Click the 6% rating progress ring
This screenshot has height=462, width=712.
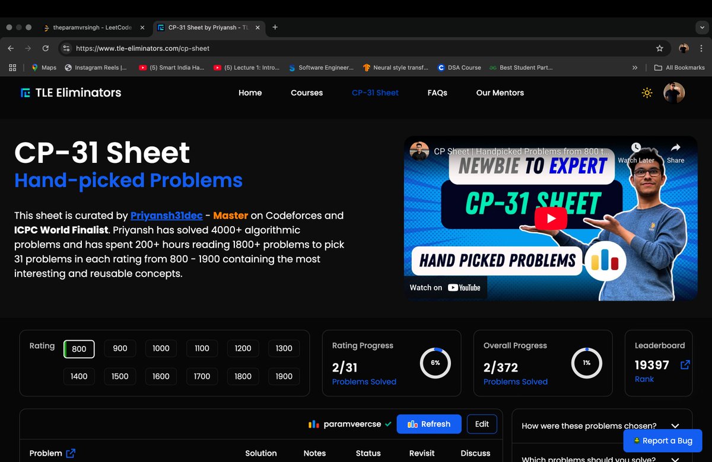[435, 362]
